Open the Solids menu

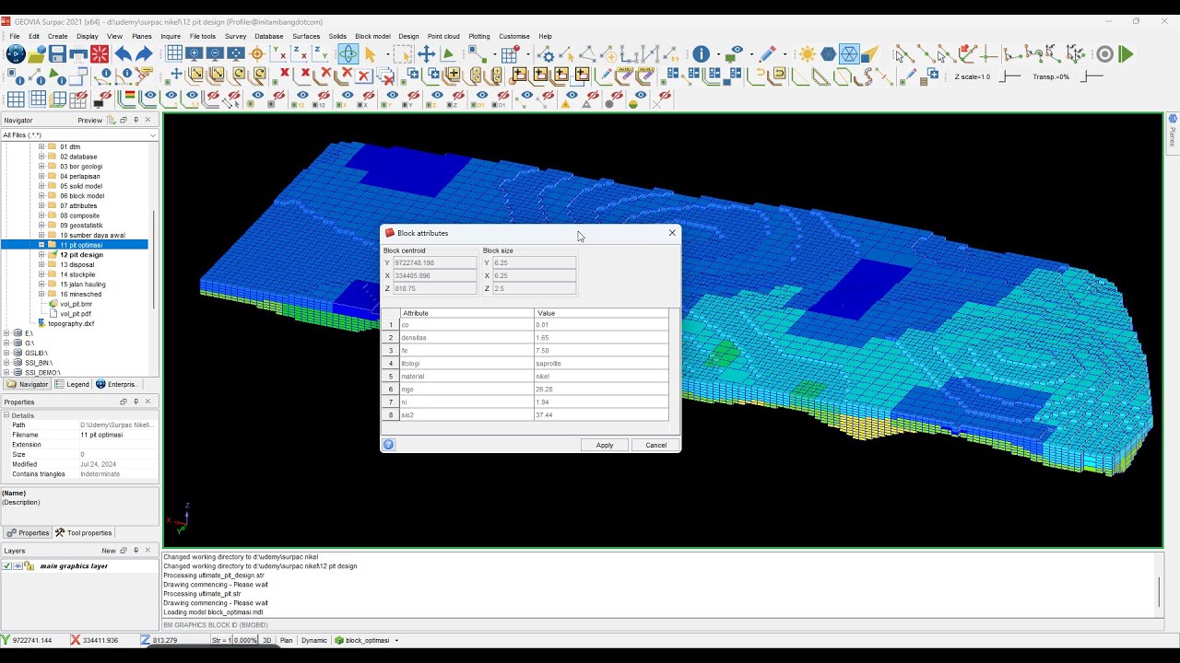pyautogui.click(x=337, y=37)
